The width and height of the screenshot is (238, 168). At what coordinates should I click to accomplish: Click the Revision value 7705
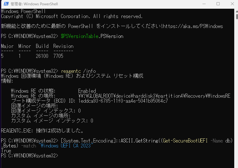coord(58,56)
